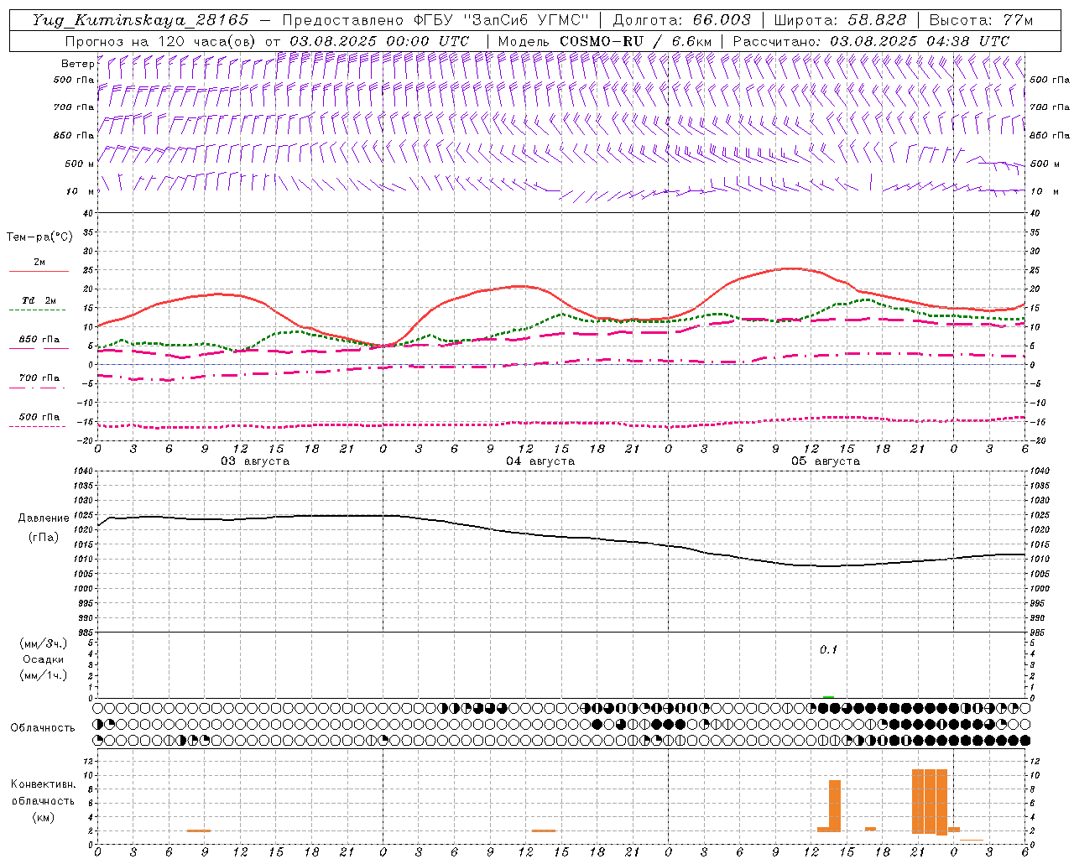Click the Облачность row label
The width and height of the screenshot is (1074, 859).
pyautogui.click(x=43, y=728)
